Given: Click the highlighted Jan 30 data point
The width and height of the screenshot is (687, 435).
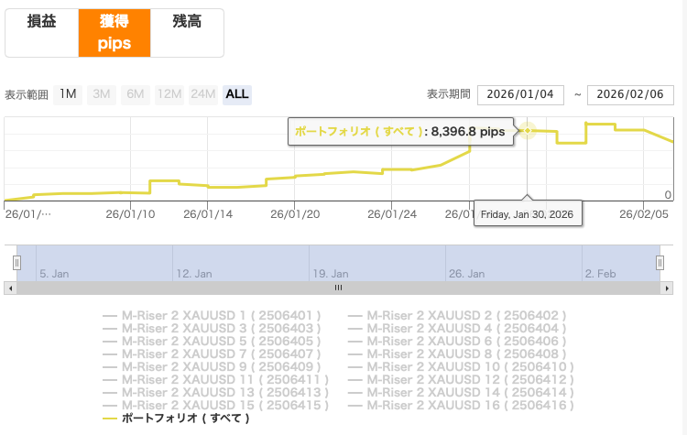Looking at the screenshot, I should pos(529,131).
